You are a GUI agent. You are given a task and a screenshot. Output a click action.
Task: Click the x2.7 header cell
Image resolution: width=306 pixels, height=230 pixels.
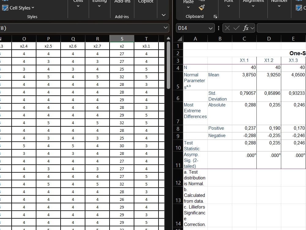(x=97, y=46)
